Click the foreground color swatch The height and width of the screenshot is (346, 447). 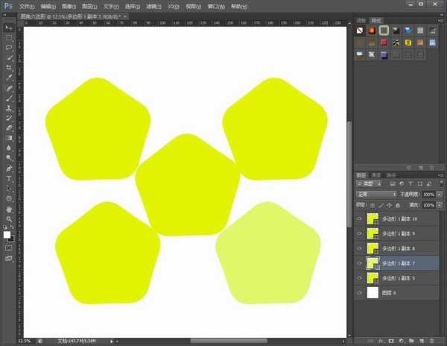pos(7,234)
